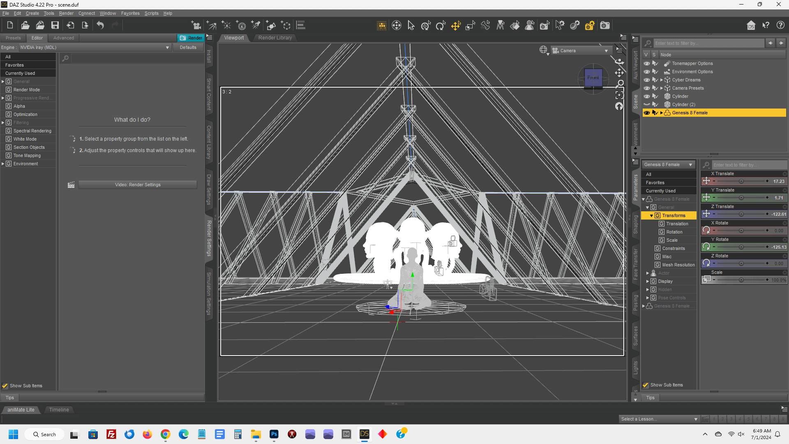789x444 pixels.
Task: Select the Scale tool in toolbar
Action: click(x=470, y=25)
